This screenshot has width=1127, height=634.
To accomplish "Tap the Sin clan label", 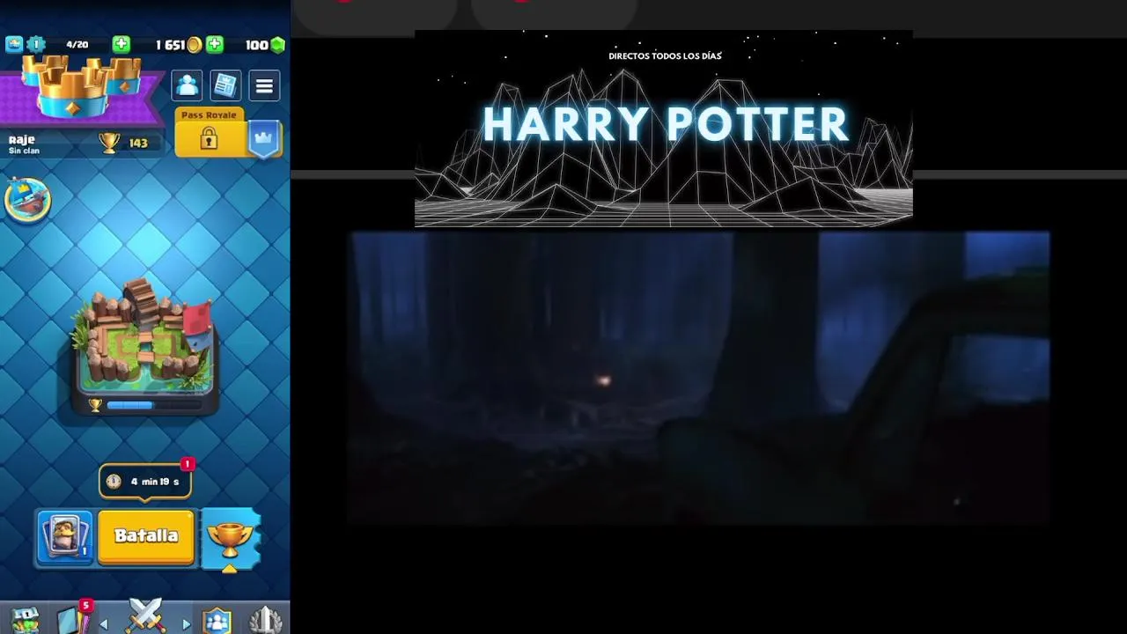I will (24, 151).
